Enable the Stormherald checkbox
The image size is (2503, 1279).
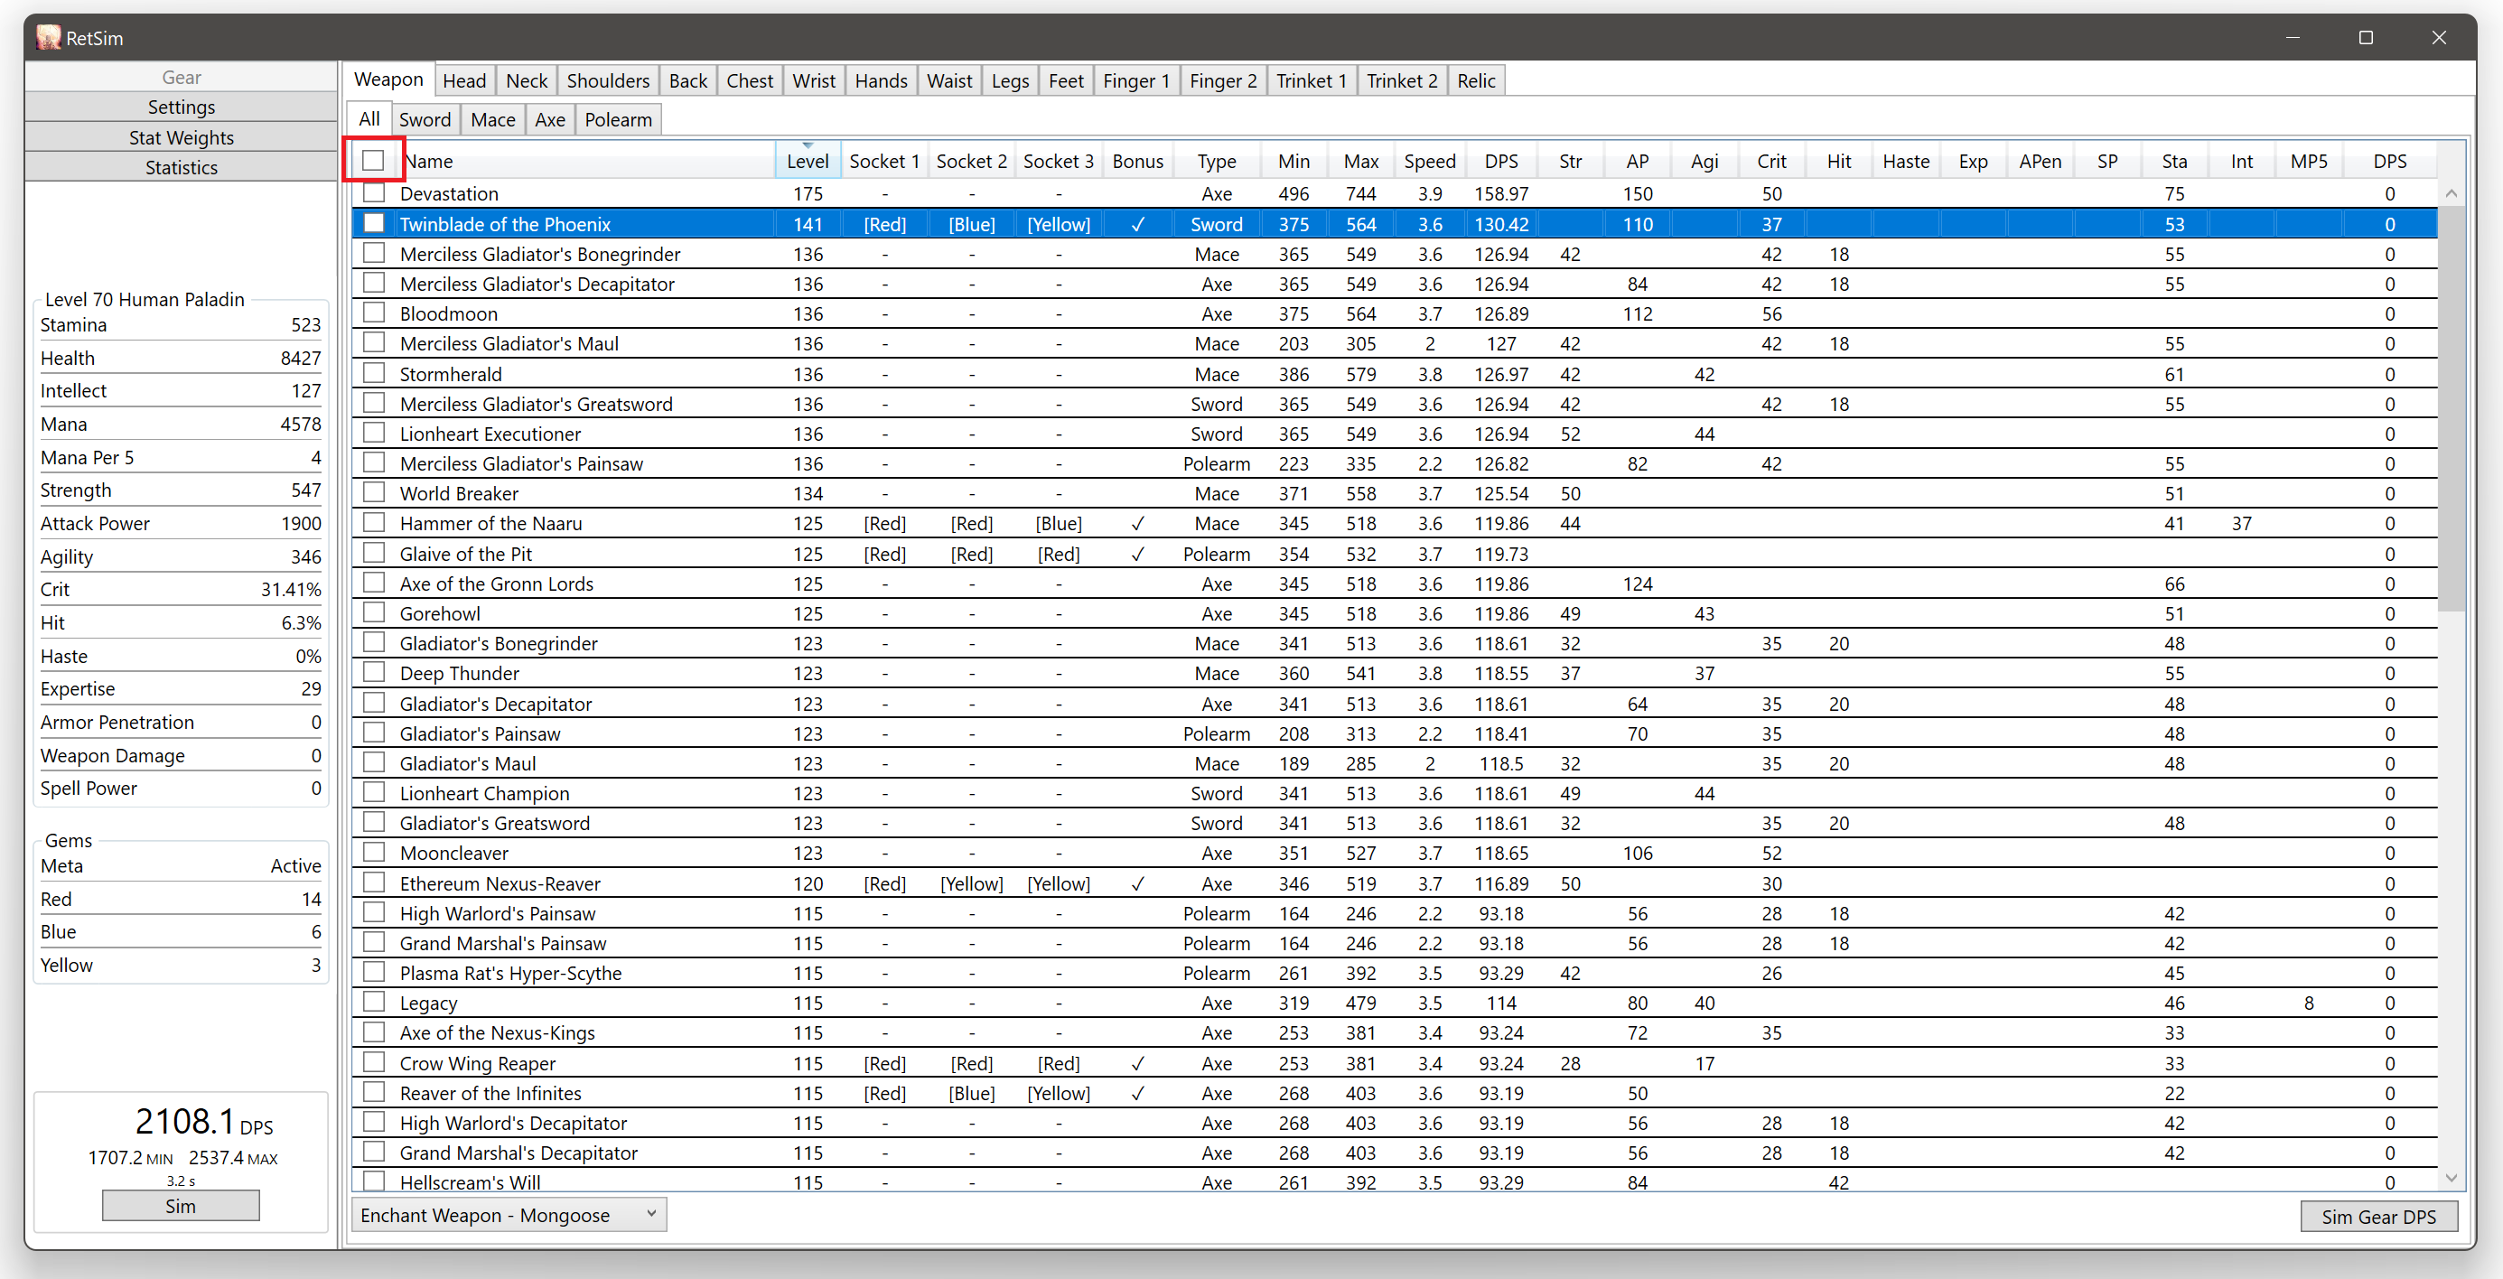[x=373, y=373]
